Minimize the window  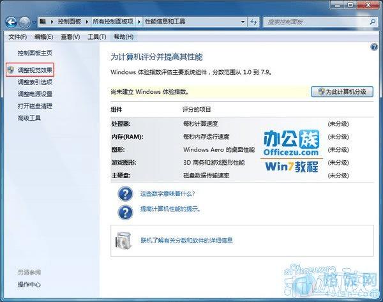[338, 4]
